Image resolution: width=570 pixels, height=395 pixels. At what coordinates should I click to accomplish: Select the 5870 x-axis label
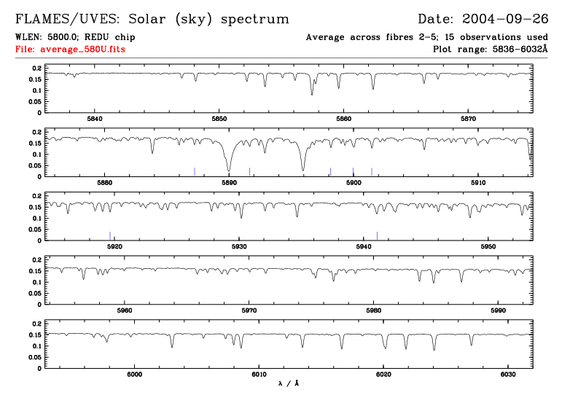pos(468,119)
